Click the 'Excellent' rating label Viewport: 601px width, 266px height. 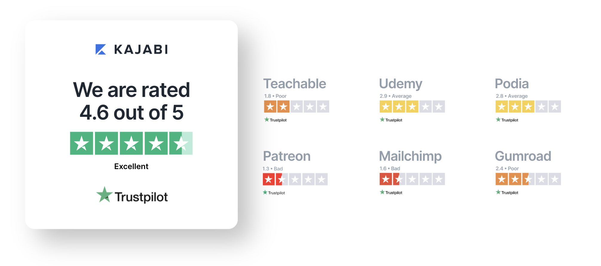131,166
